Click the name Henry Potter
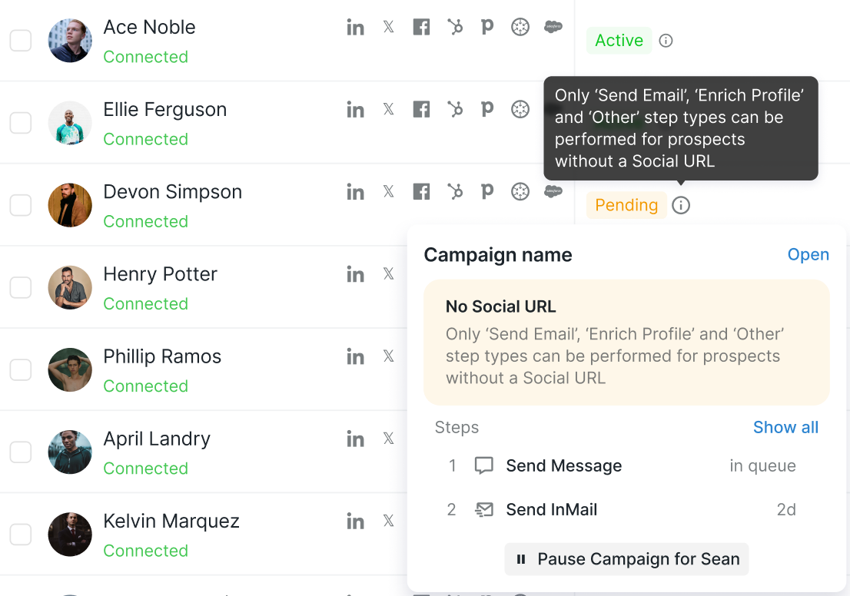The width and height of the screenshot is (850, 596). point(160,274)
